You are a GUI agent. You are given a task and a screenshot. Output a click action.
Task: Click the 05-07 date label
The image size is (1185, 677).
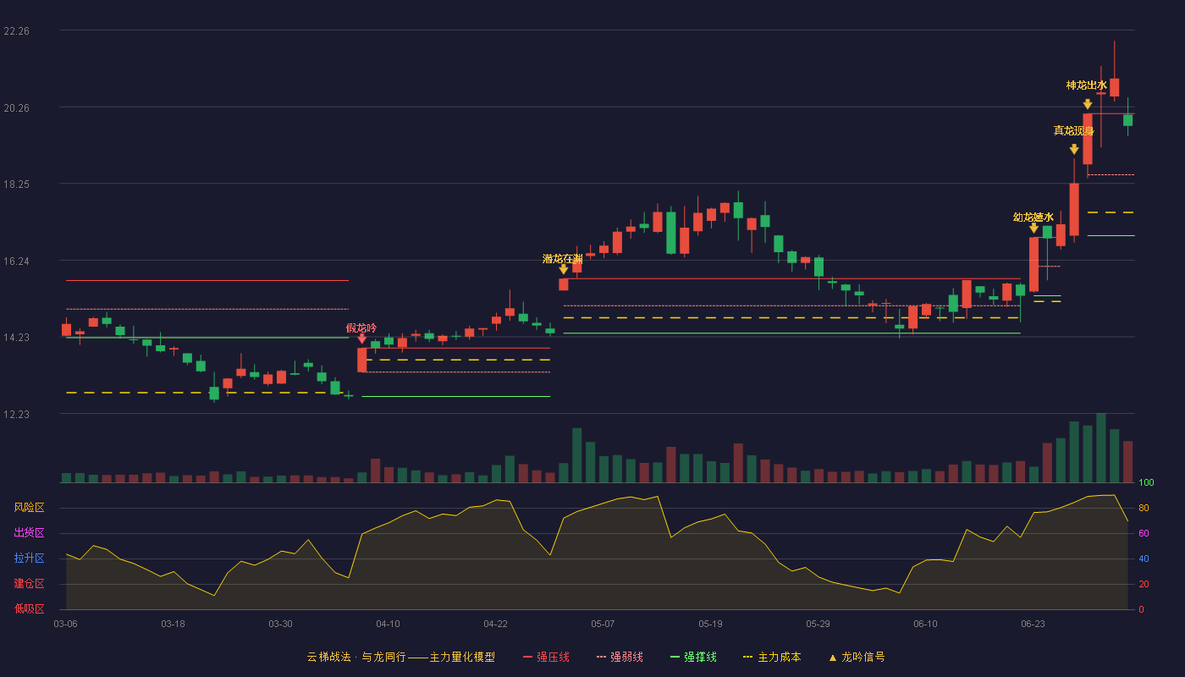click(x=603, y=624)
